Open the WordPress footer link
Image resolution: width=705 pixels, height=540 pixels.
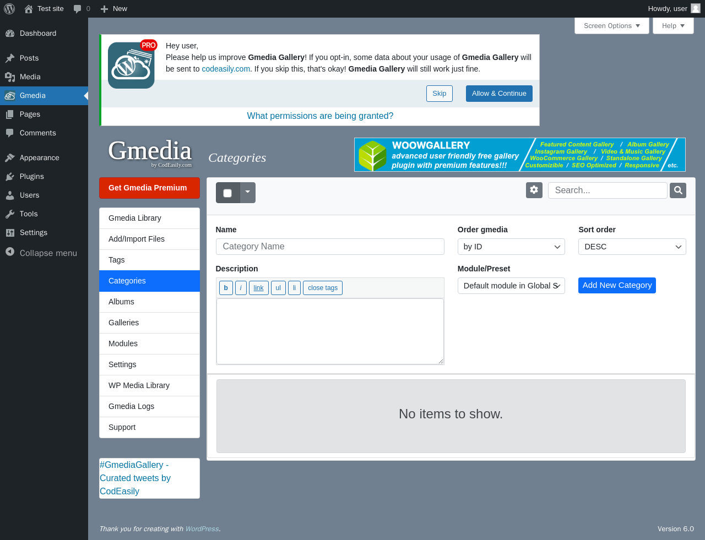[x=202, y=528]
